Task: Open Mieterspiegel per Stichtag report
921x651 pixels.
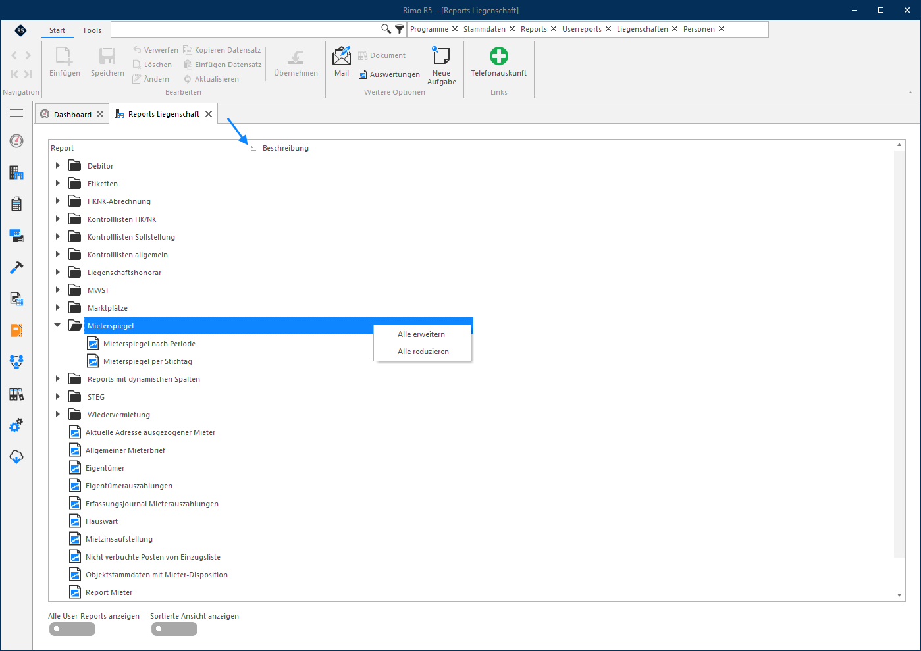Action: pos(147,361)
